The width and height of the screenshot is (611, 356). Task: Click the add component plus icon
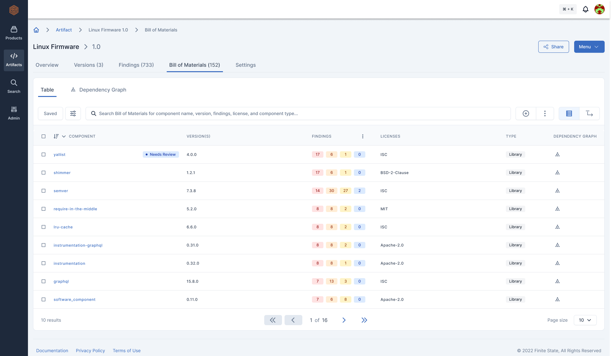click(526, 113)
